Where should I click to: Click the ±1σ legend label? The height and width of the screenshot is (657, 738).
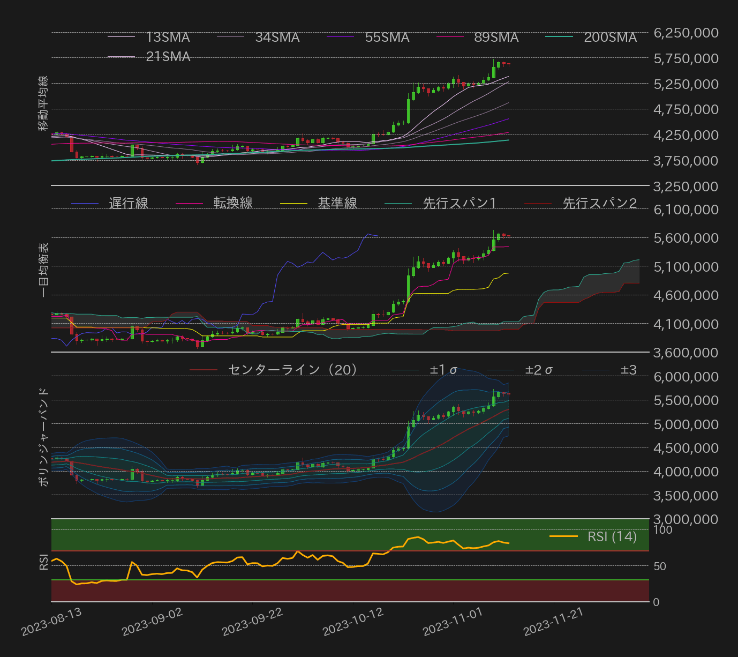click(443, 370)
